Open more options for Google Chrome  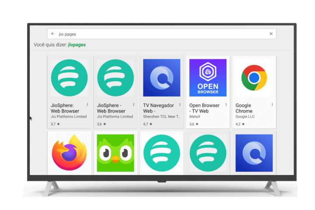[x=272, y=105]
